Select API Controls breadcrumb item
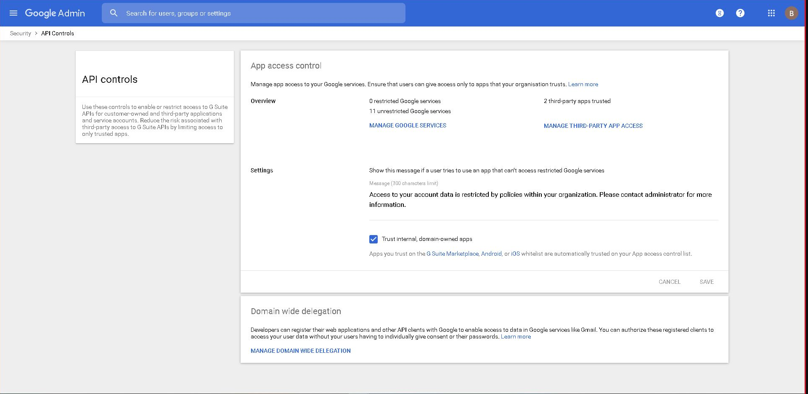This screenshot has height=394, width=808. click(x=57, y=33)
